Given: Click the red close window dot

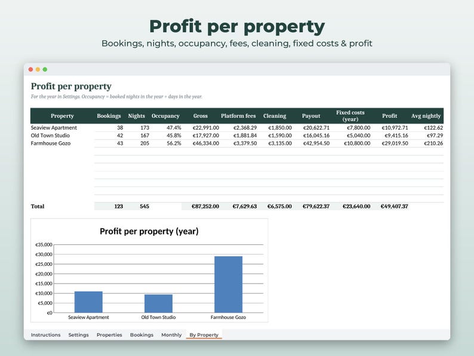Looking at the screenshot, I should point(30,69).
